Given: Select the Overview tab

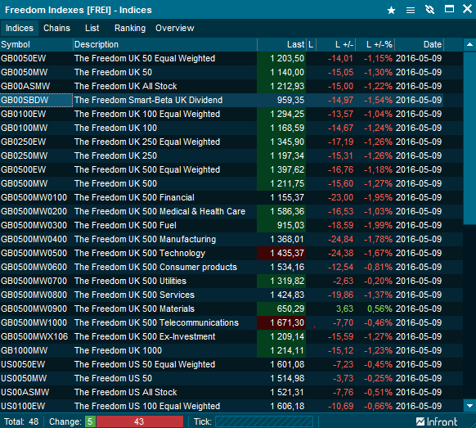Looking at the screenshot, I should [175, 28].
